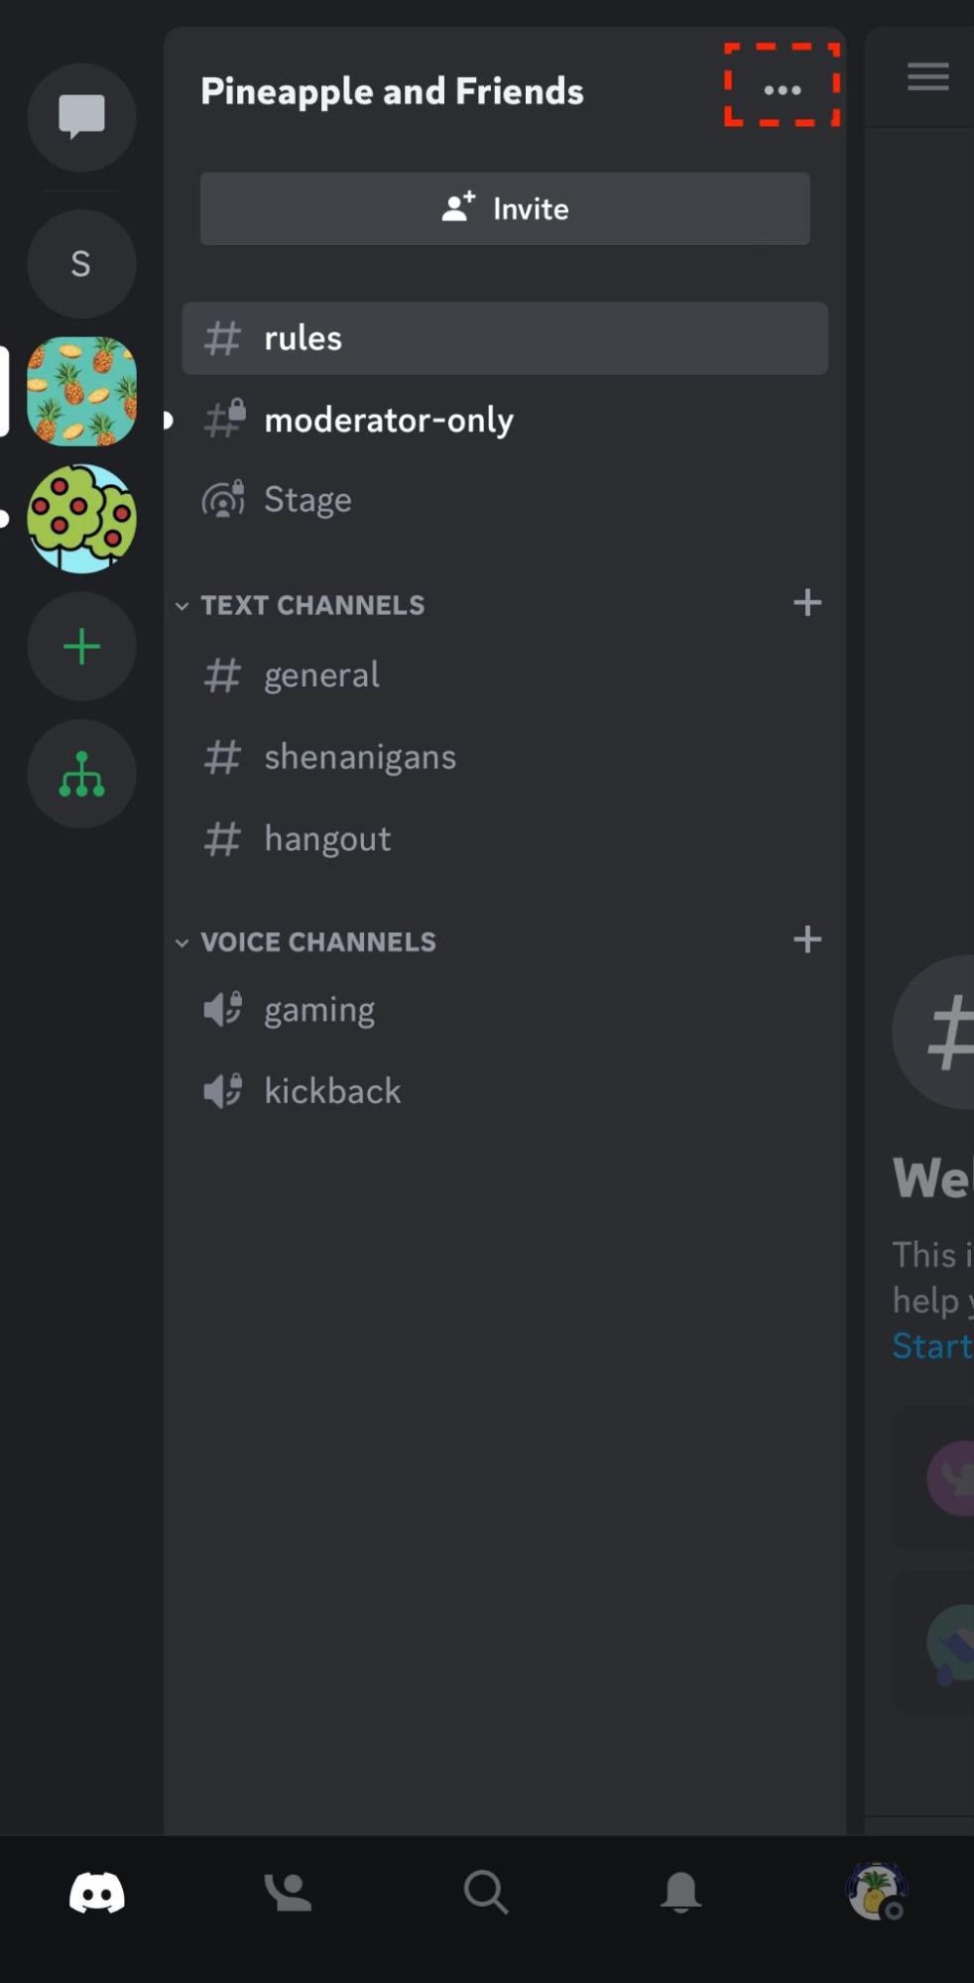974x1983 pixels.
Task: Switch to the fruit trees server
Action: [81, 519]
